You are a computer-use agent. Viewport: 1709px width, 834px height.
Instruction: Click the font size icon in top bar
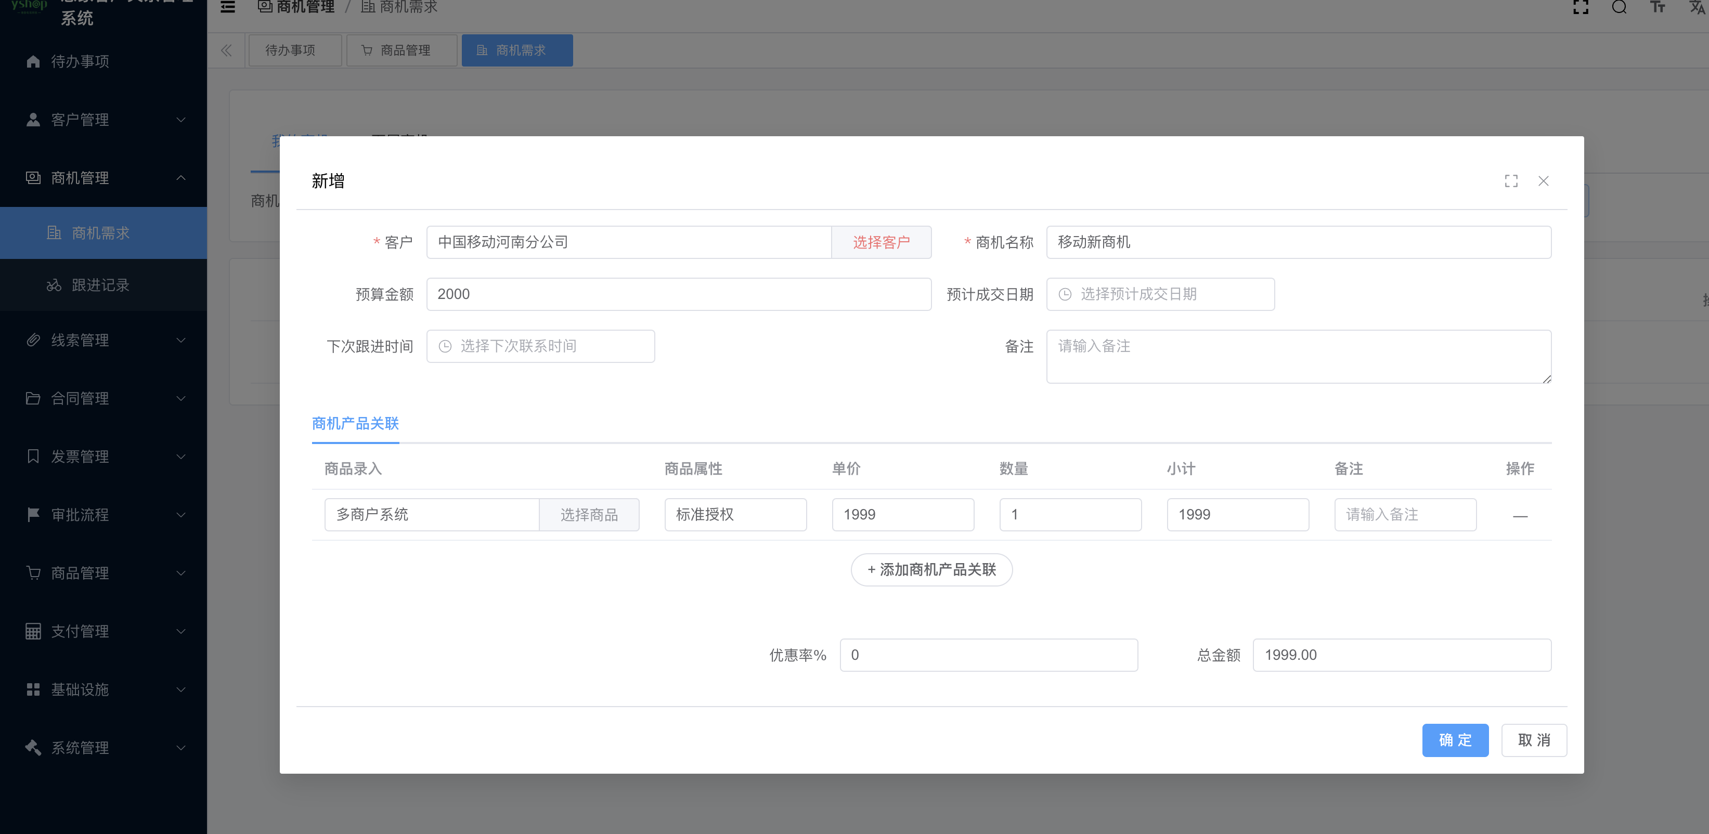[1658, 7]
